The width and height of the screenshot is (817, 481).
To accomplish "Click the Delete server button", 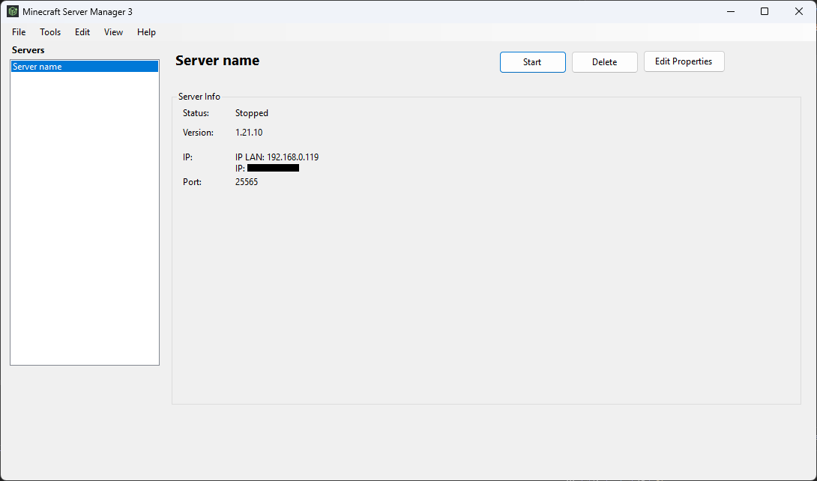I will pos(604,62).
